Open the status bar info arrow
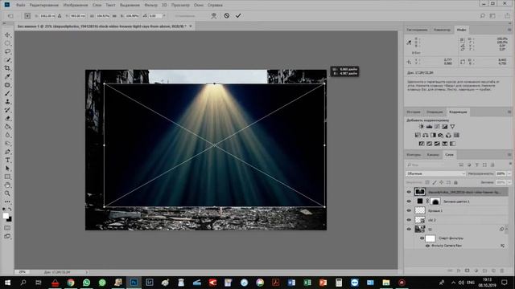This screenshot has height=289, width=515. 87,272
